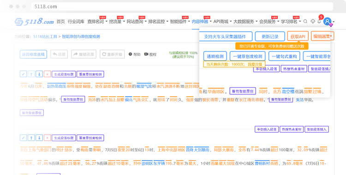Click the user avatar icon

tap(327, 21)
